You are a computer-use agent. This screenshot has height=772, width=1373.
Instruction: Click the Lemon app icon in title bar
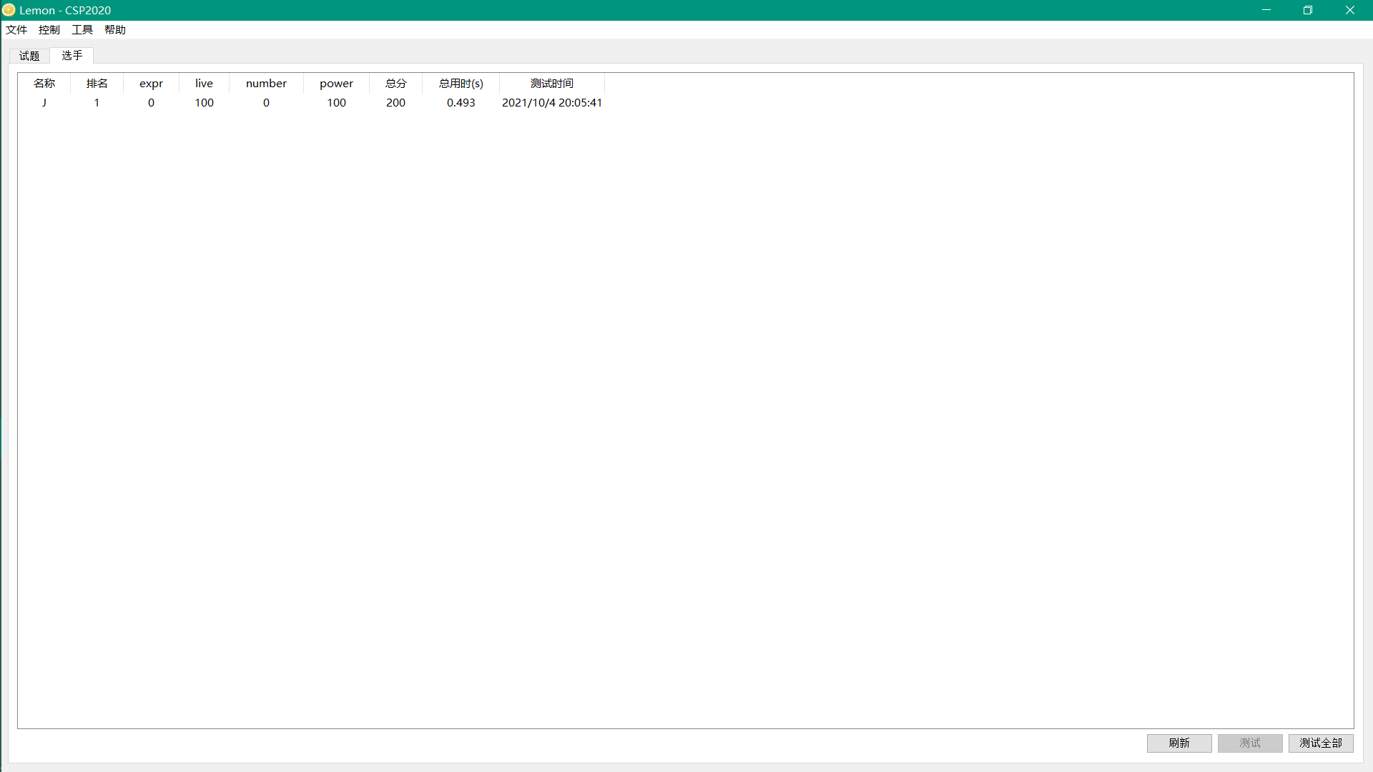9,10
